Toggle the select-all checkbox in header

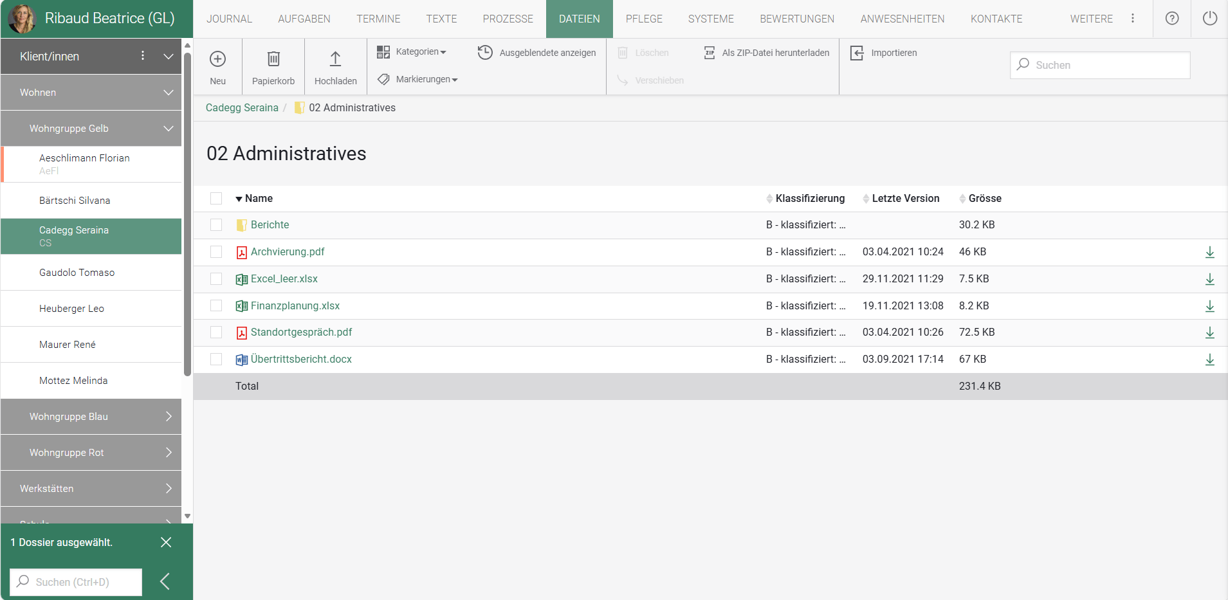pyautogui.click(x=216, y=198)
